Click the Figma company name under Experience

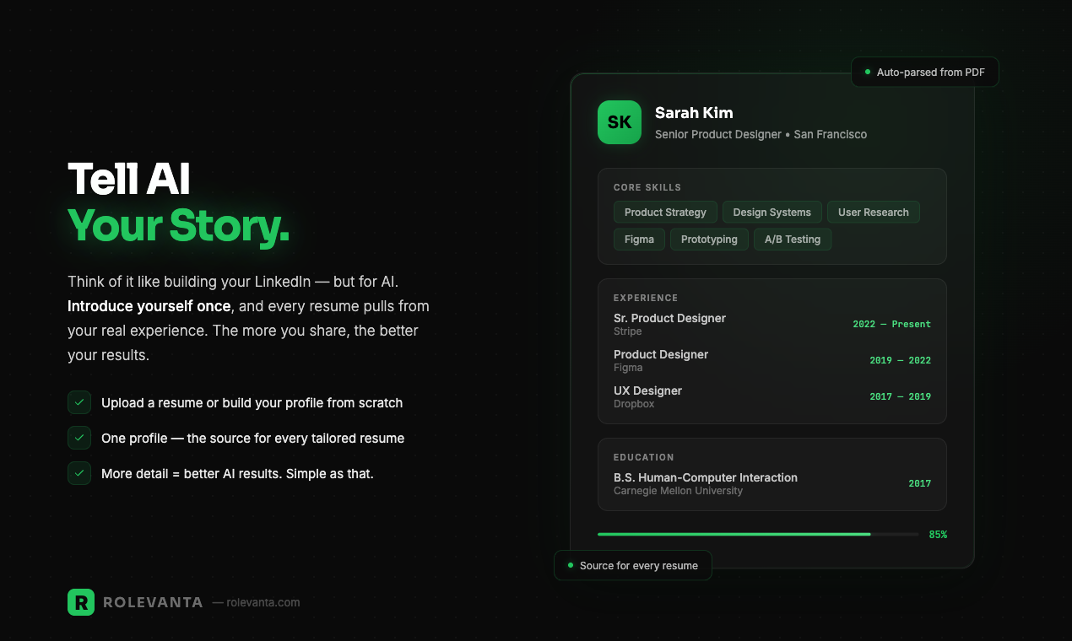click(628, 368)
